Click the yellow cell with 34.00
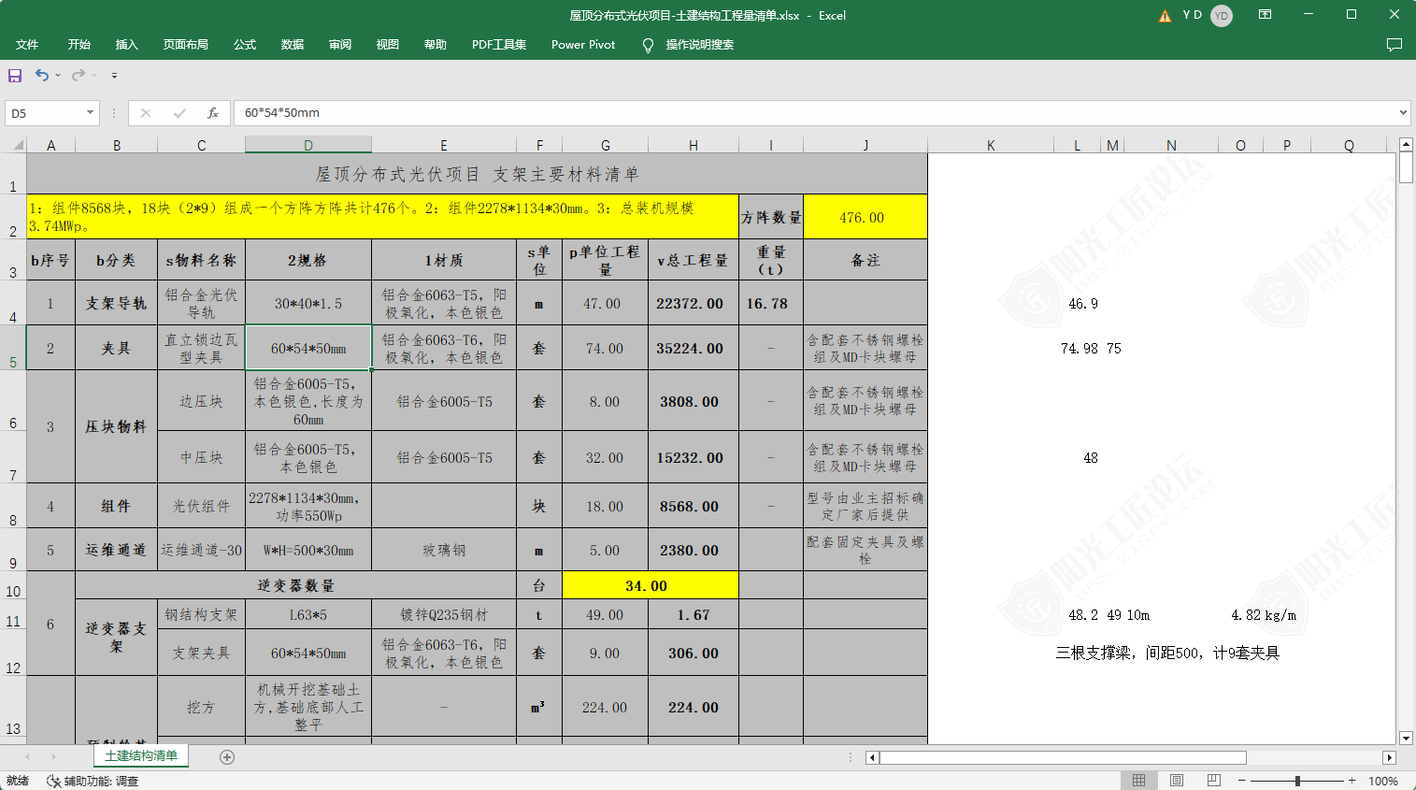This screenshot has height=790, width=1416. pyautogui.click(x=651, y=585)
